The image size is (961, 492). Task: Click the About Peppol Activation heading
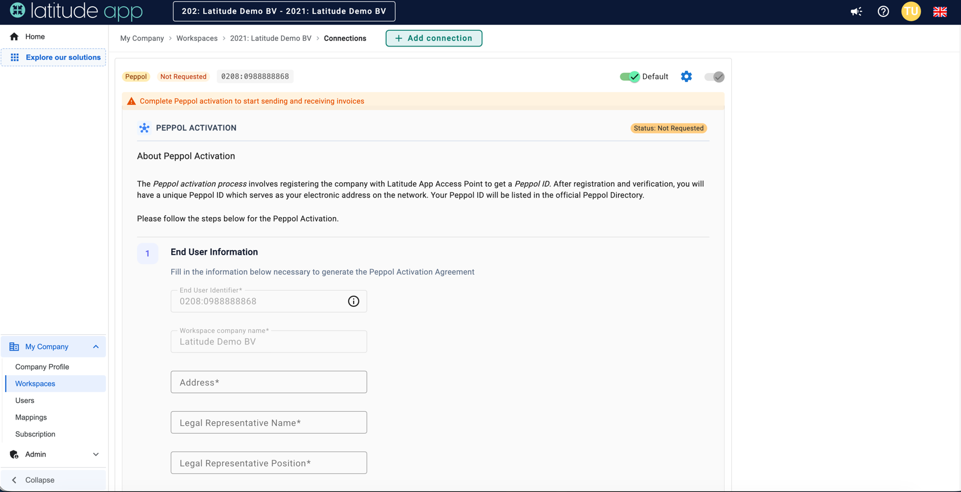pyautogui.click(x=186, y=156)
